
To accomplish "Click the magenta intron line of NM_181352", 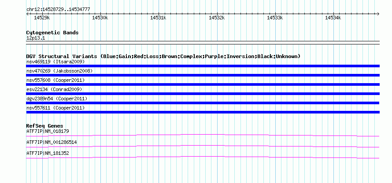I will (x=203, y=157).
